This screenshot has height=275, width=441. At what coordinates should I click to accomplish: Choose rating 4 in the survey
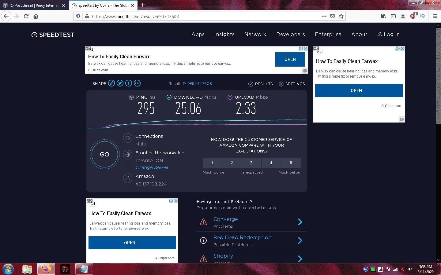(271, 163)
